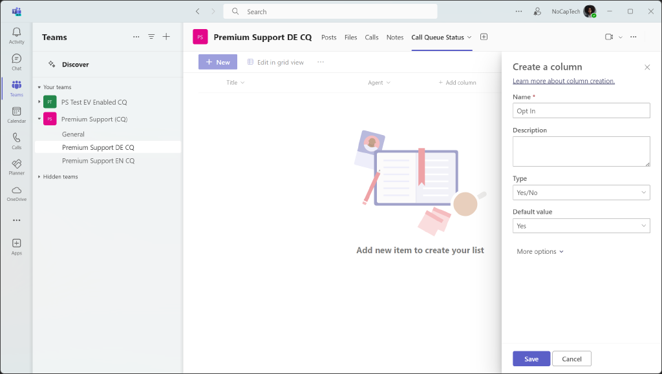This screenshot has height=374, width=662.
Task: Open the Calendar from the left rail
Action: pyautogui.click(x=16, y=114)
